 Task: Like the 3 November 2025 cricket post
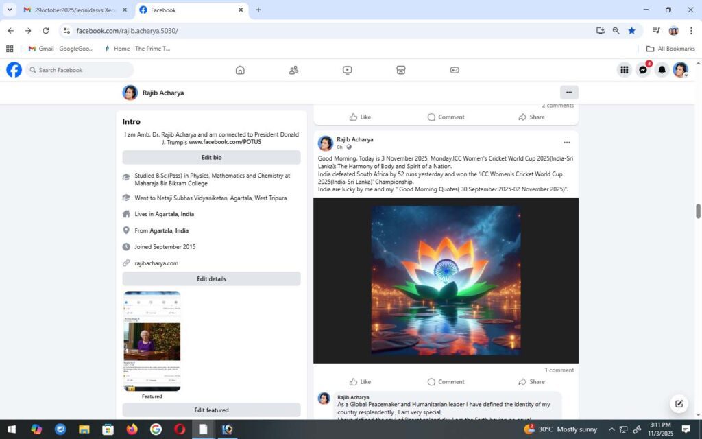[360, 382]
